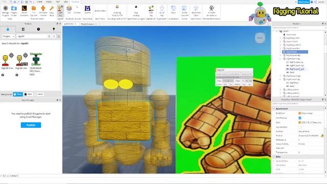Screen dimensions: 327x184
Task: Launch the Animation Editor
Action: pyautogui.click(x=196, y=11)
